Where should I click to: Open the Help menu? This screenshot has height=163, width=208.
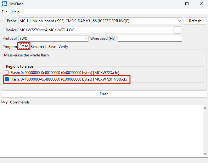coord(15,12)
